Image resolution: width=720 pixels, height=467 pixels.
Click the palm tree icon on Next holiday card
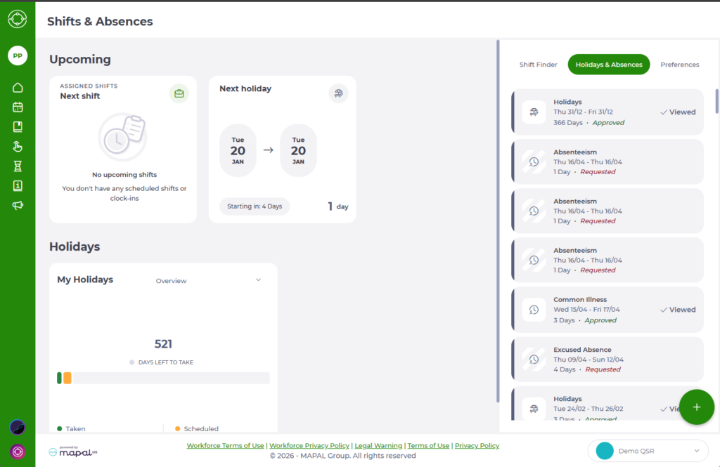pos(338,93)
